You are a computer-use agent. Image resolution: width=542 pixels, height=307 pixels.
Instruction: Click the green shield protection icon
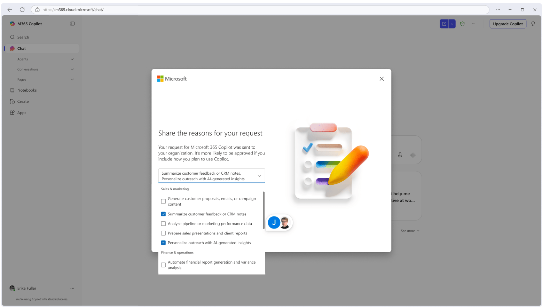pyautogui.click(x=462, y=24)
